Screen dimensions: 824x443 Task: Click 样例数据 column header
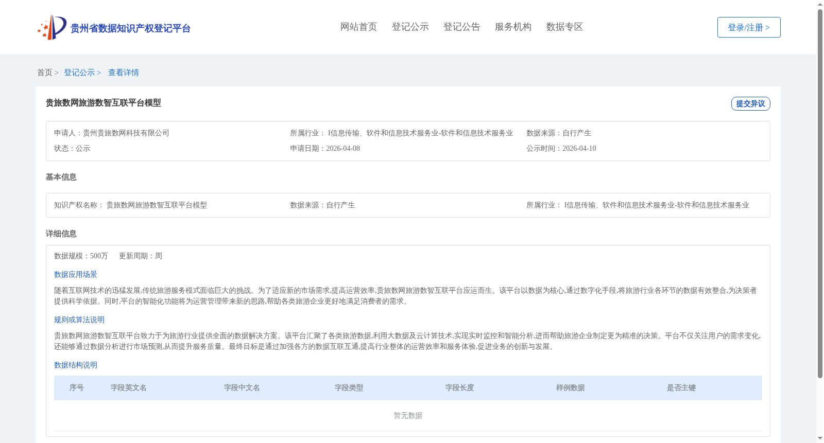point(571,388)
